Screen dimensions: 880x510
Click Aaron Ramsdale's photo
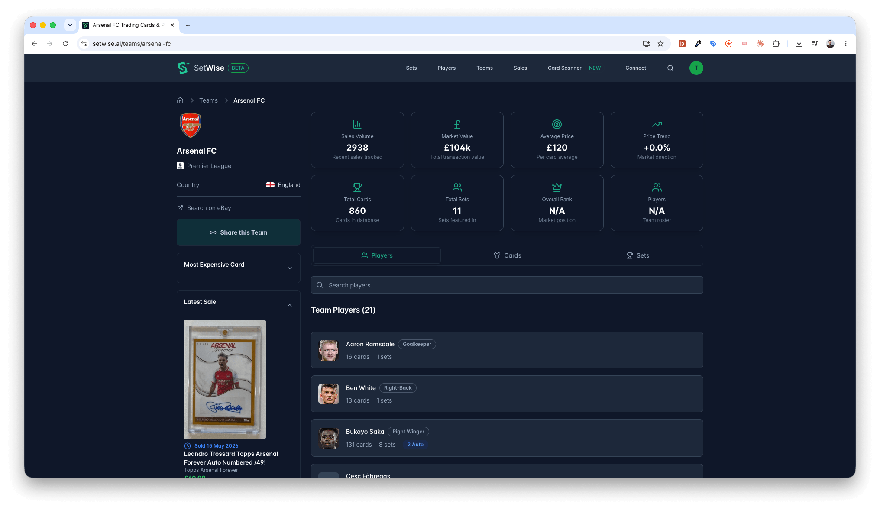[x=329, y=350]
